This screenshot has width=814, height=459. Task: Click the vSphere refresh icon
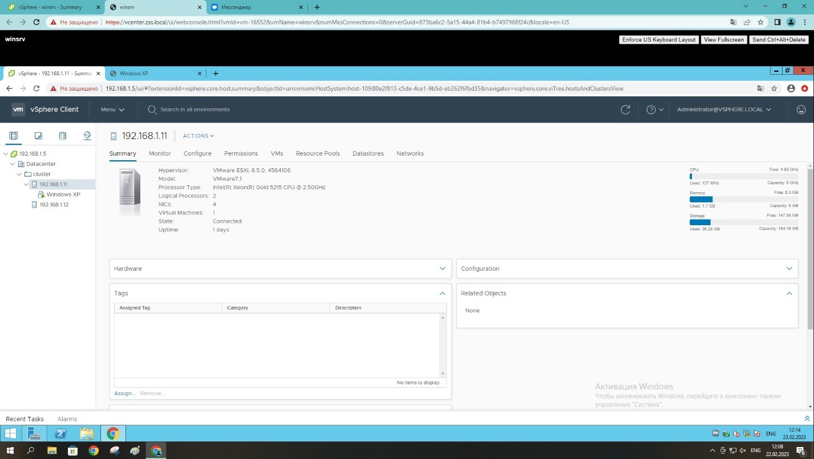pos(625,109)
